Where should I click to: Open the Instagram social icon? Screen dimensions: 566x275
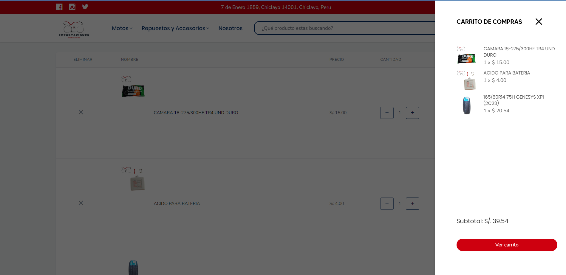click(x=72, y=7)
